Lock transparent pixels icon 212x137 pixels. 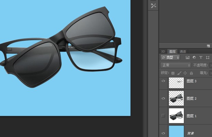point(173,73)
